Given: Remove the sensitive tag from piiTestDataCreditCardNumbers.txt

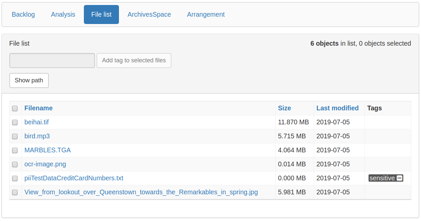Looking at the screenshot, I should (x=400, y=178).
